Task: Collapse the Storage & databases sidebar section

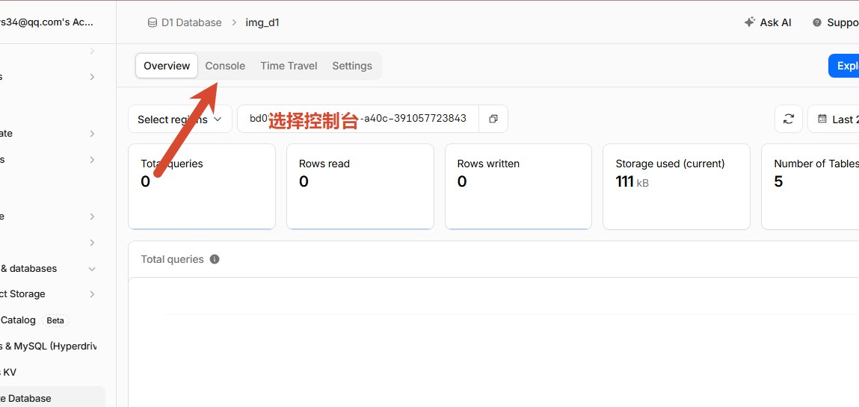Action: click(x=91, y=269)
